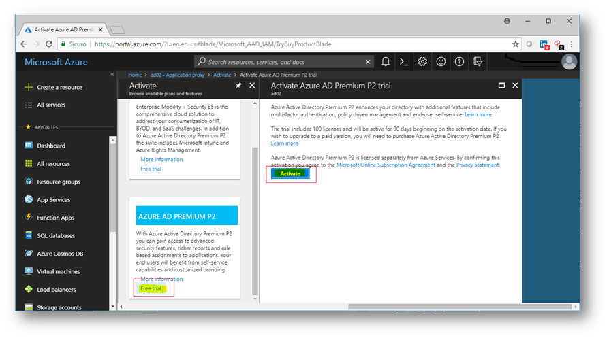The image size is (609, 340).
Task: Send feedback using the smiley icon
Action: pyautogui.click(x=441, y=62)
